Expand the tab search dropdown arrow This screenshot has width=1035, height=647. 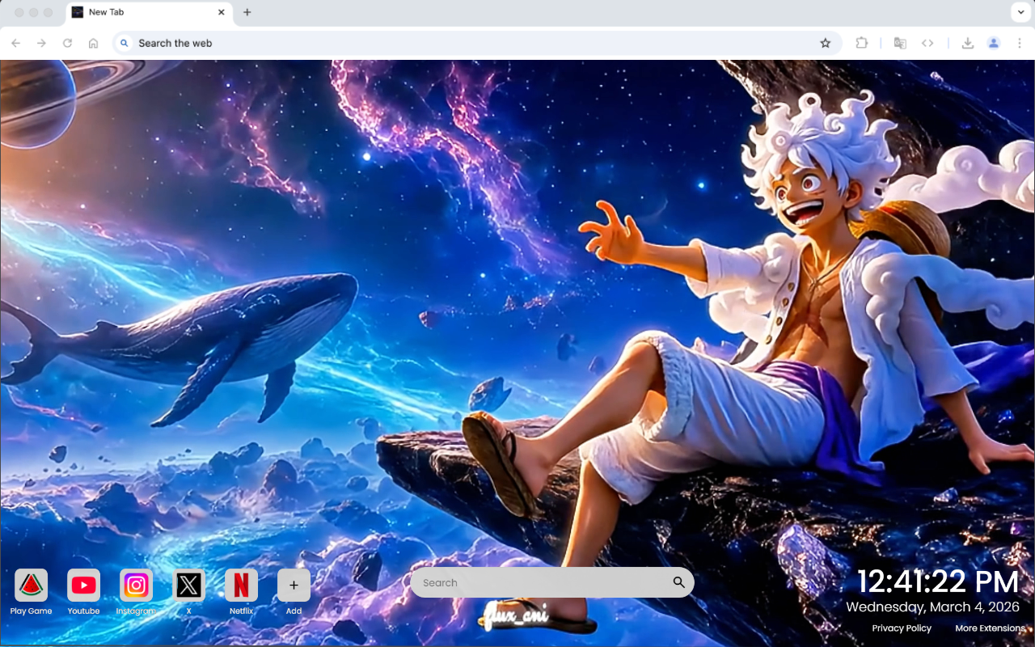1020,12
